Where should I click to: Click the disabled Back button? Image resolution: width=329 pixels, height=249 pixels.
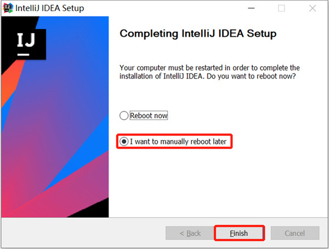click(190, 233)
